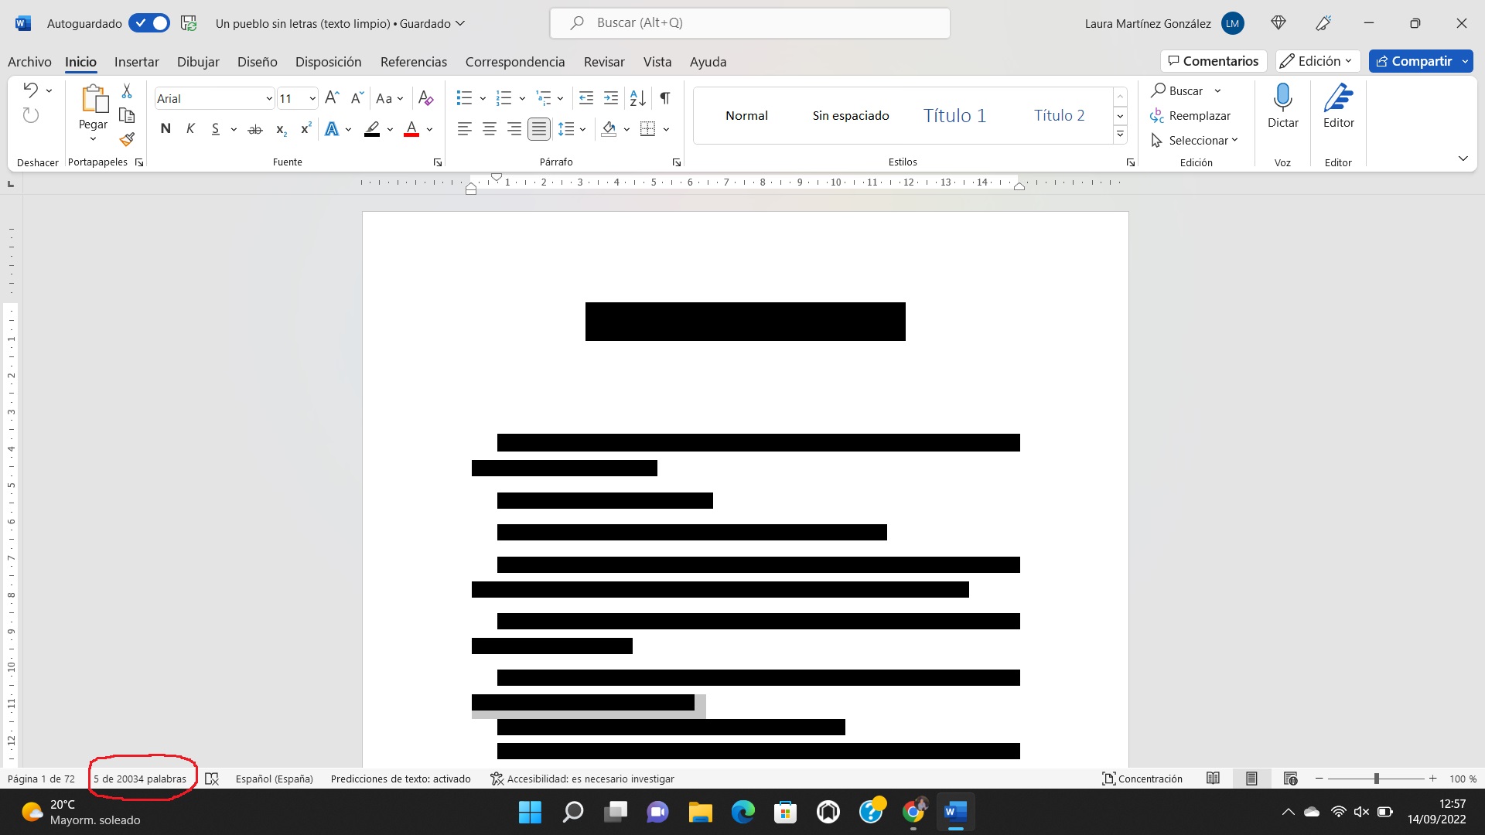Switch to the Revisar tab
This screenshot has width=1485, height=835.
click(x=603, y=62)
